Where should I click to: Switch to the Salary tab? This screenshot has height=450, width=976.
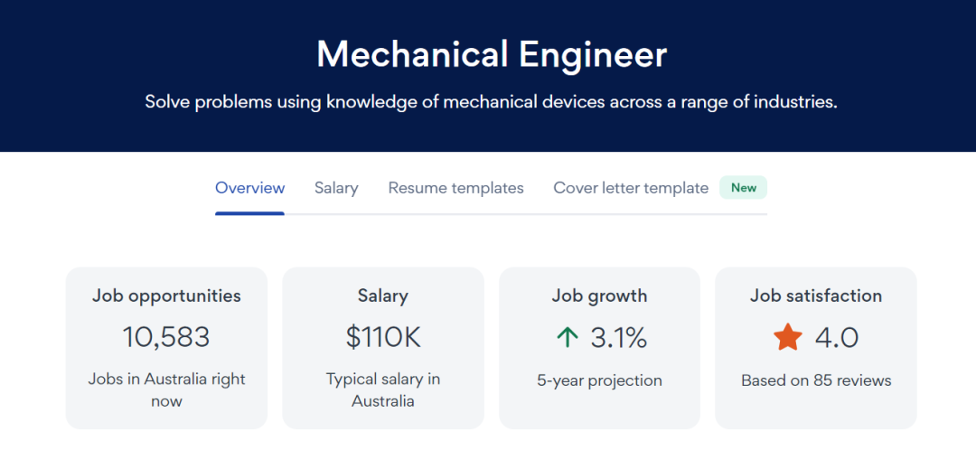(336, 188)
